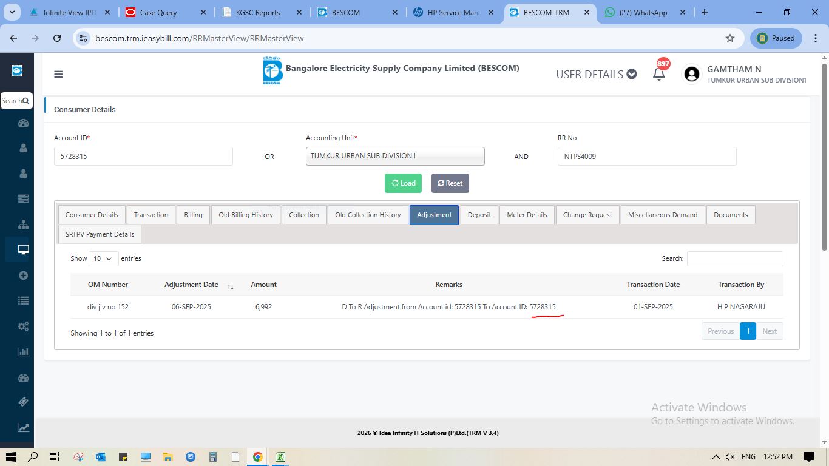Open the sitemap hierarchy icon in sidebar
This screenshot has width=829, height=466.
tap(24, 225)
